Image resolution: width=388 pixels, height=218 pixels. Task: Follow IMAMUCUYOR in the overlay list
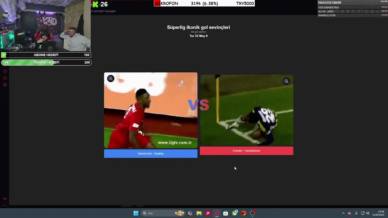click(384, 15)
